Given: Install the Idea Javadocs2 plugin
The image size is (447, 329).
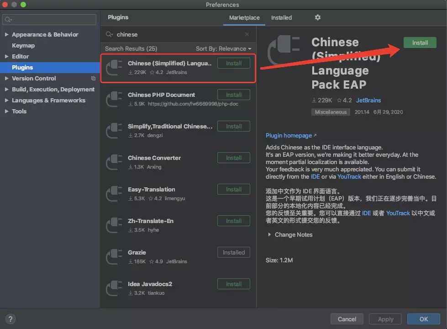Looking at the screenshot, I should coord(233,284).
